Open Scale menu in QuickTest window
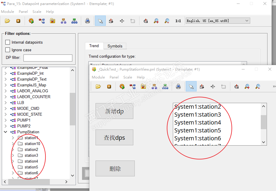 (x=128, y=77)
